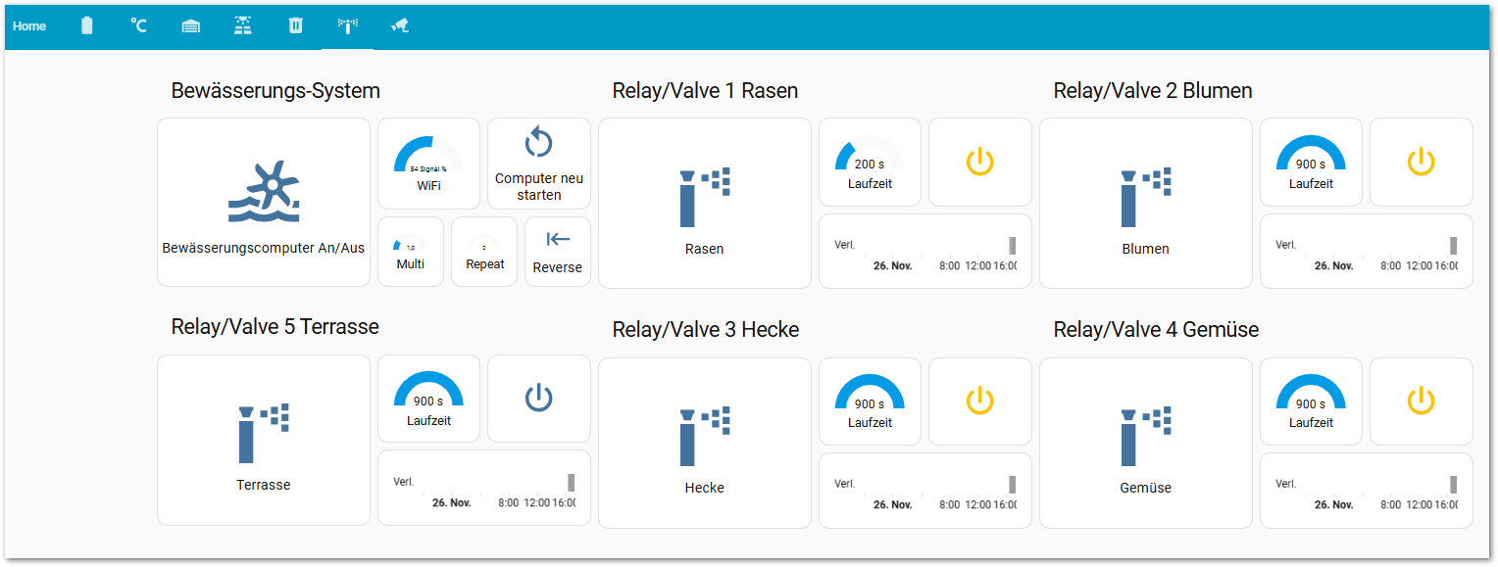Open the Terrasse Verl. history graph

pos(483,488)
